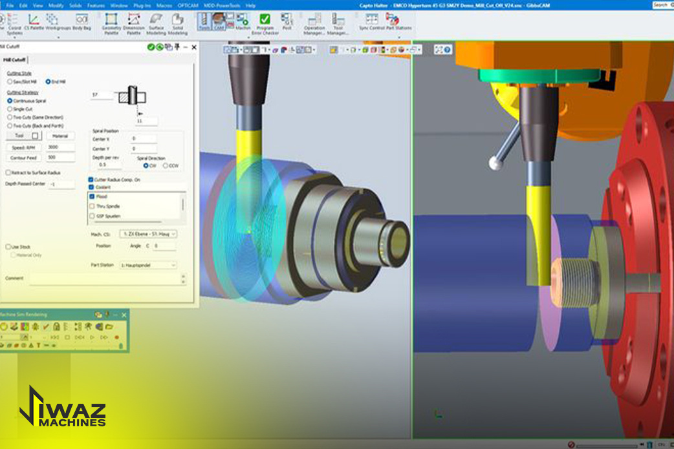Open Solid Modeling tools
Viewport: 674px width, 449px height.
click(x=177, y=24)
